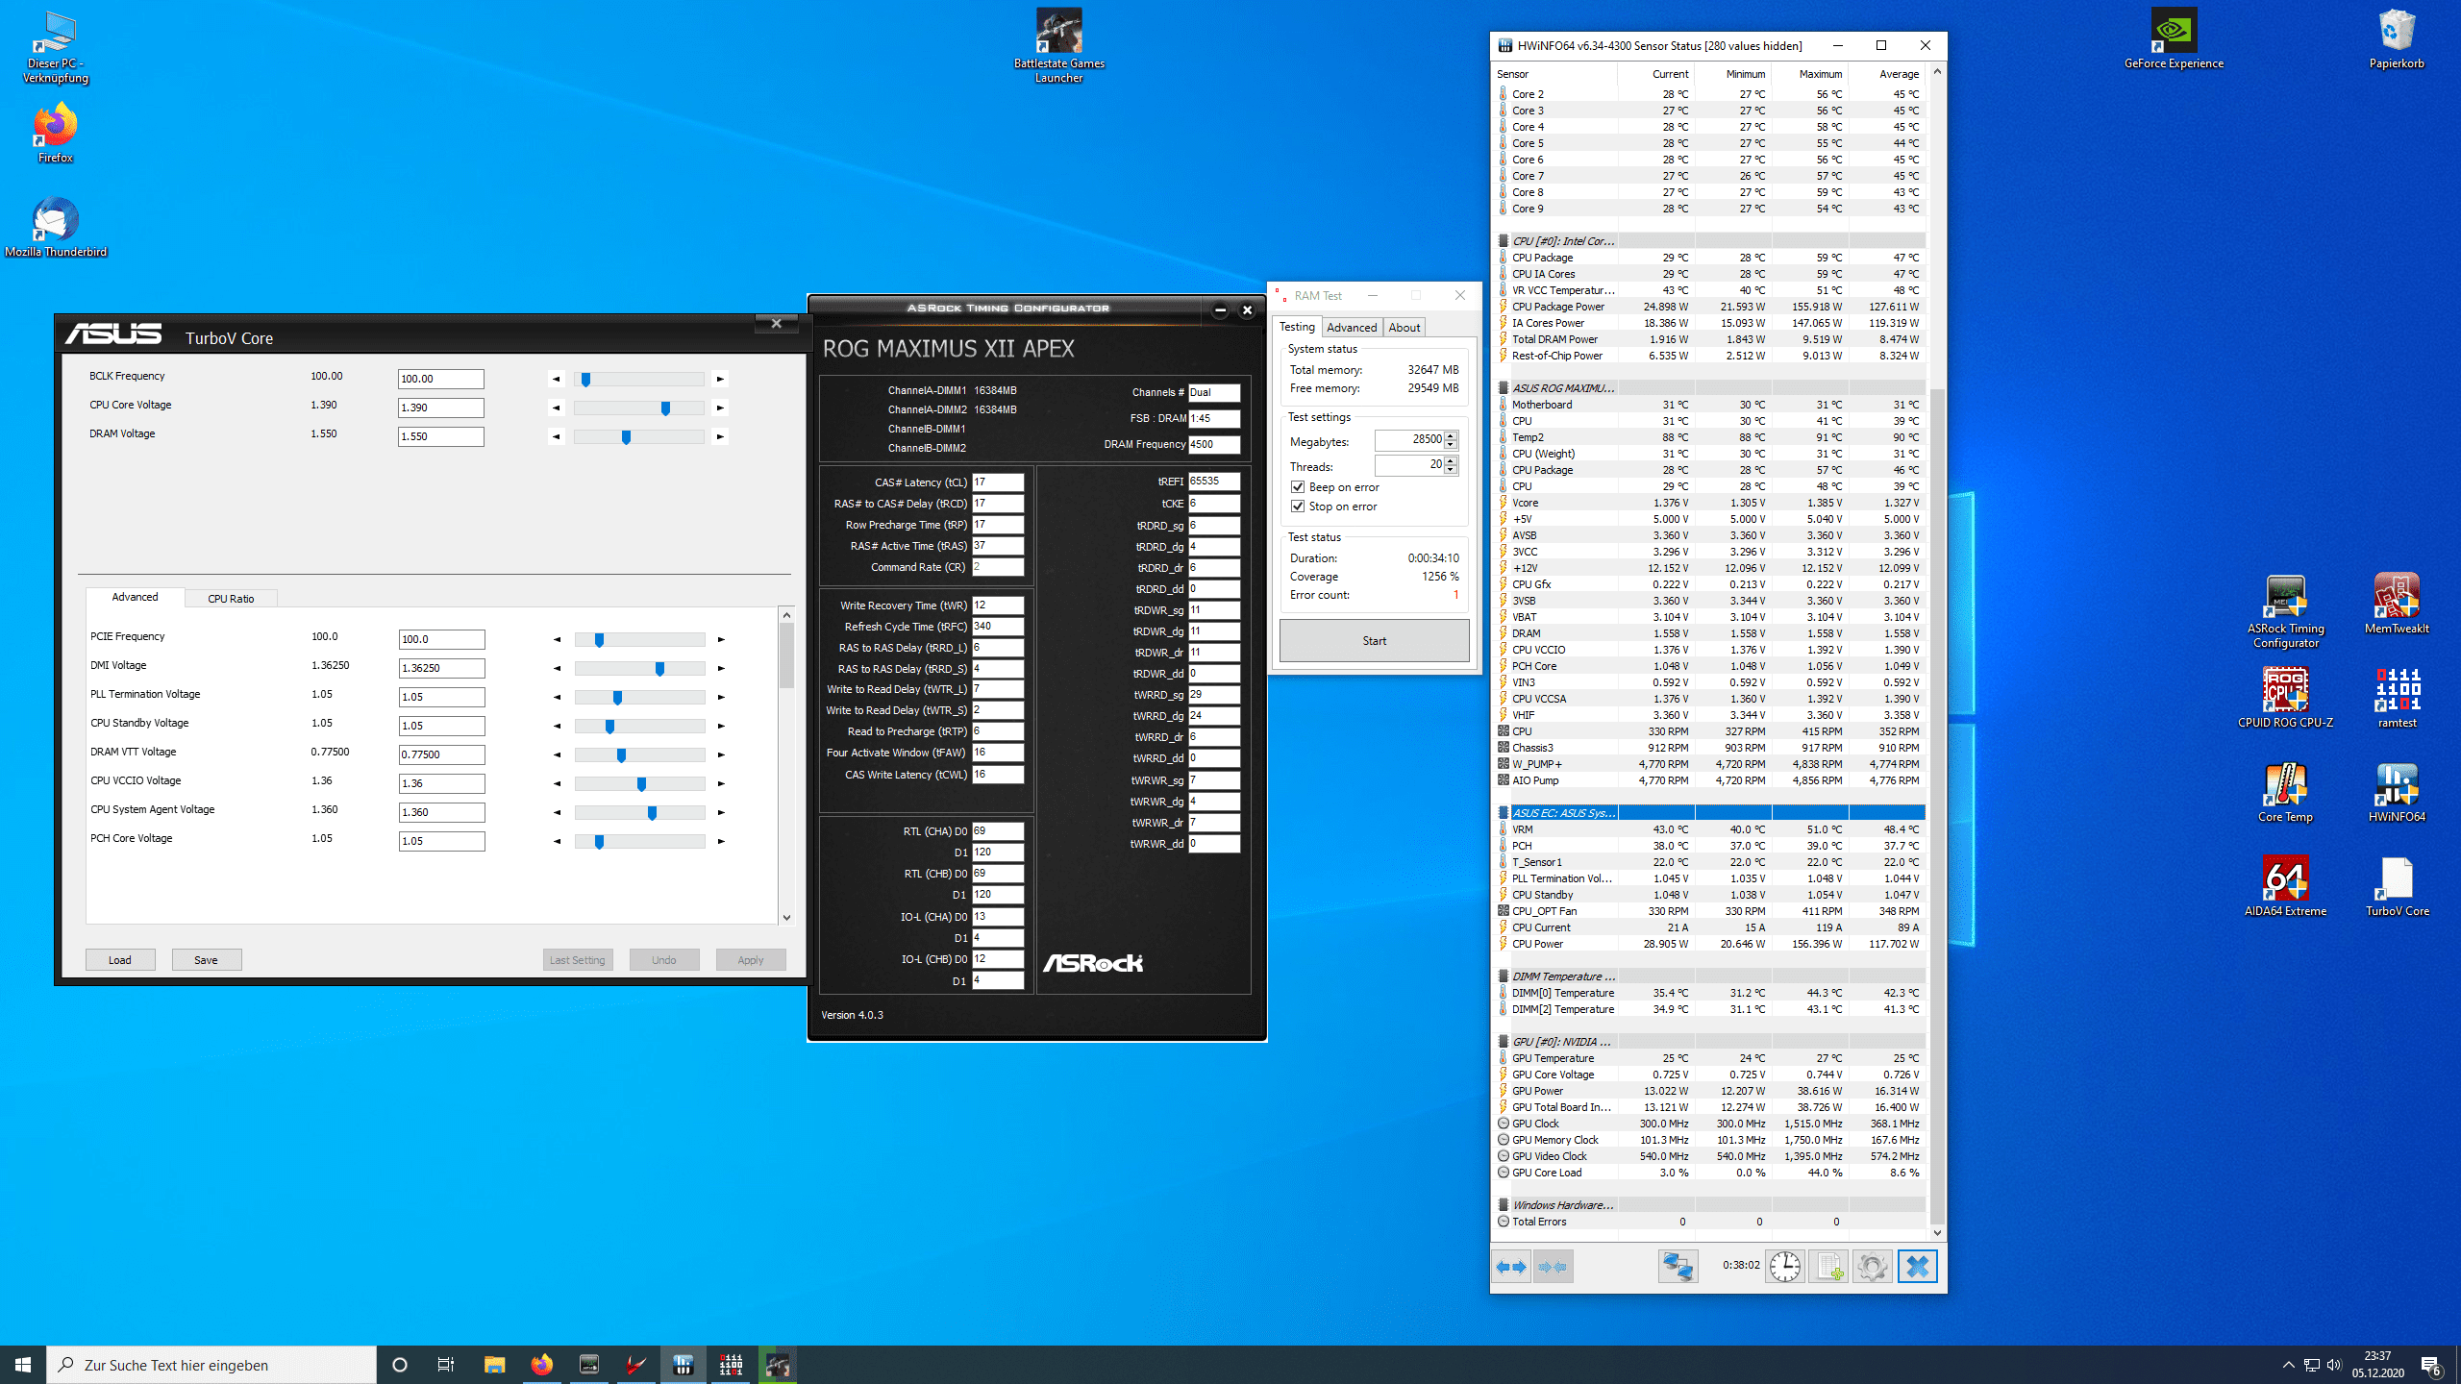Adjust CPU Core Voltage slider handle
This screenshot has height=1384, width=2461.
pos(665,408)
